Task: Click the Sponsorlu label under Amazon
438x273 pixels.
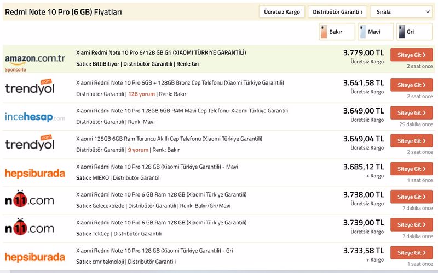Action: click(15, 69)
